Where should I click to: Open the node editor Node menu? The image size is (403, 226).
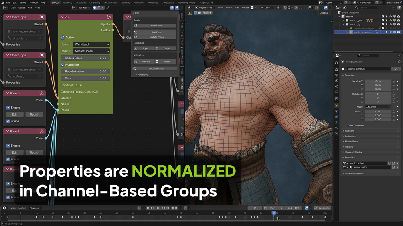tap(38, 8)
